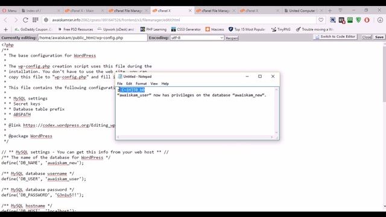Open Notepad Edit menu
386x217 pixels.
tap(129, 84)
